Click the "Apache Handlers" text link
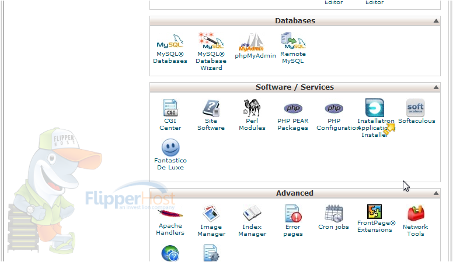Viewport: 453px width, 262px height. (x=170, y=229)
